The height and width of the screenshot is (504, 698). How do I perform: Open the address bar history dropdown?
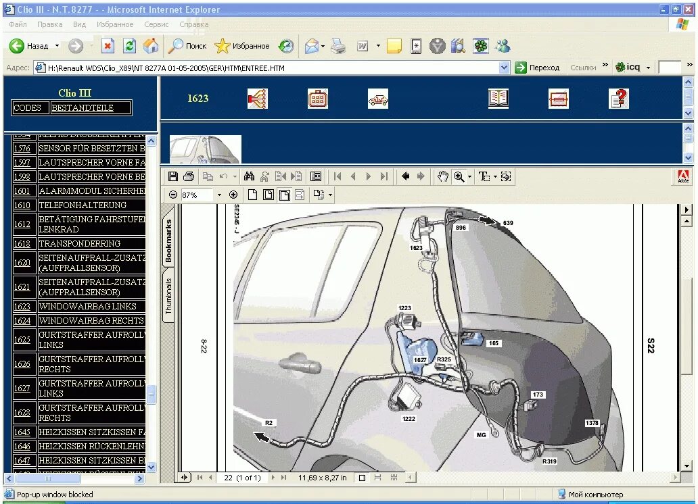click(504, 68)
